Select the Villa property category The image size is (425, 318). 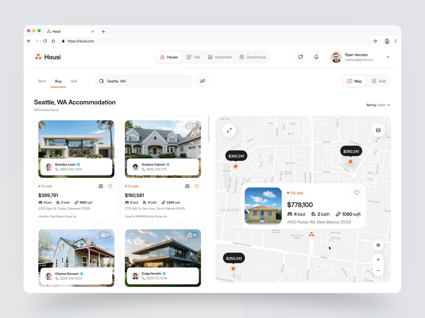(x=193, y=57)
